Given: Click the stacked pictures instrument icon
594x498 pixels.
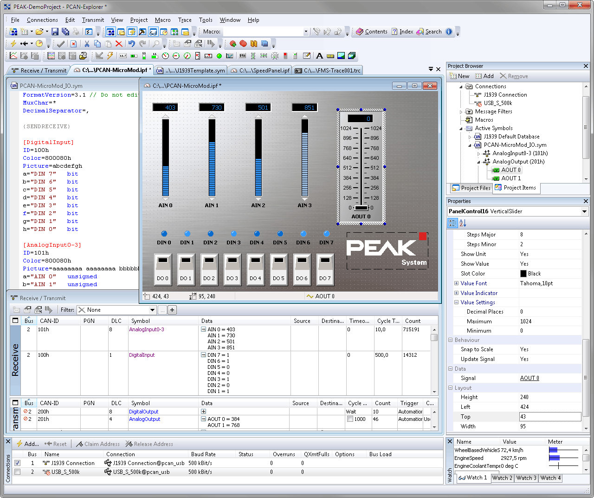Looking at the screenshot, I should click(352, 56).
